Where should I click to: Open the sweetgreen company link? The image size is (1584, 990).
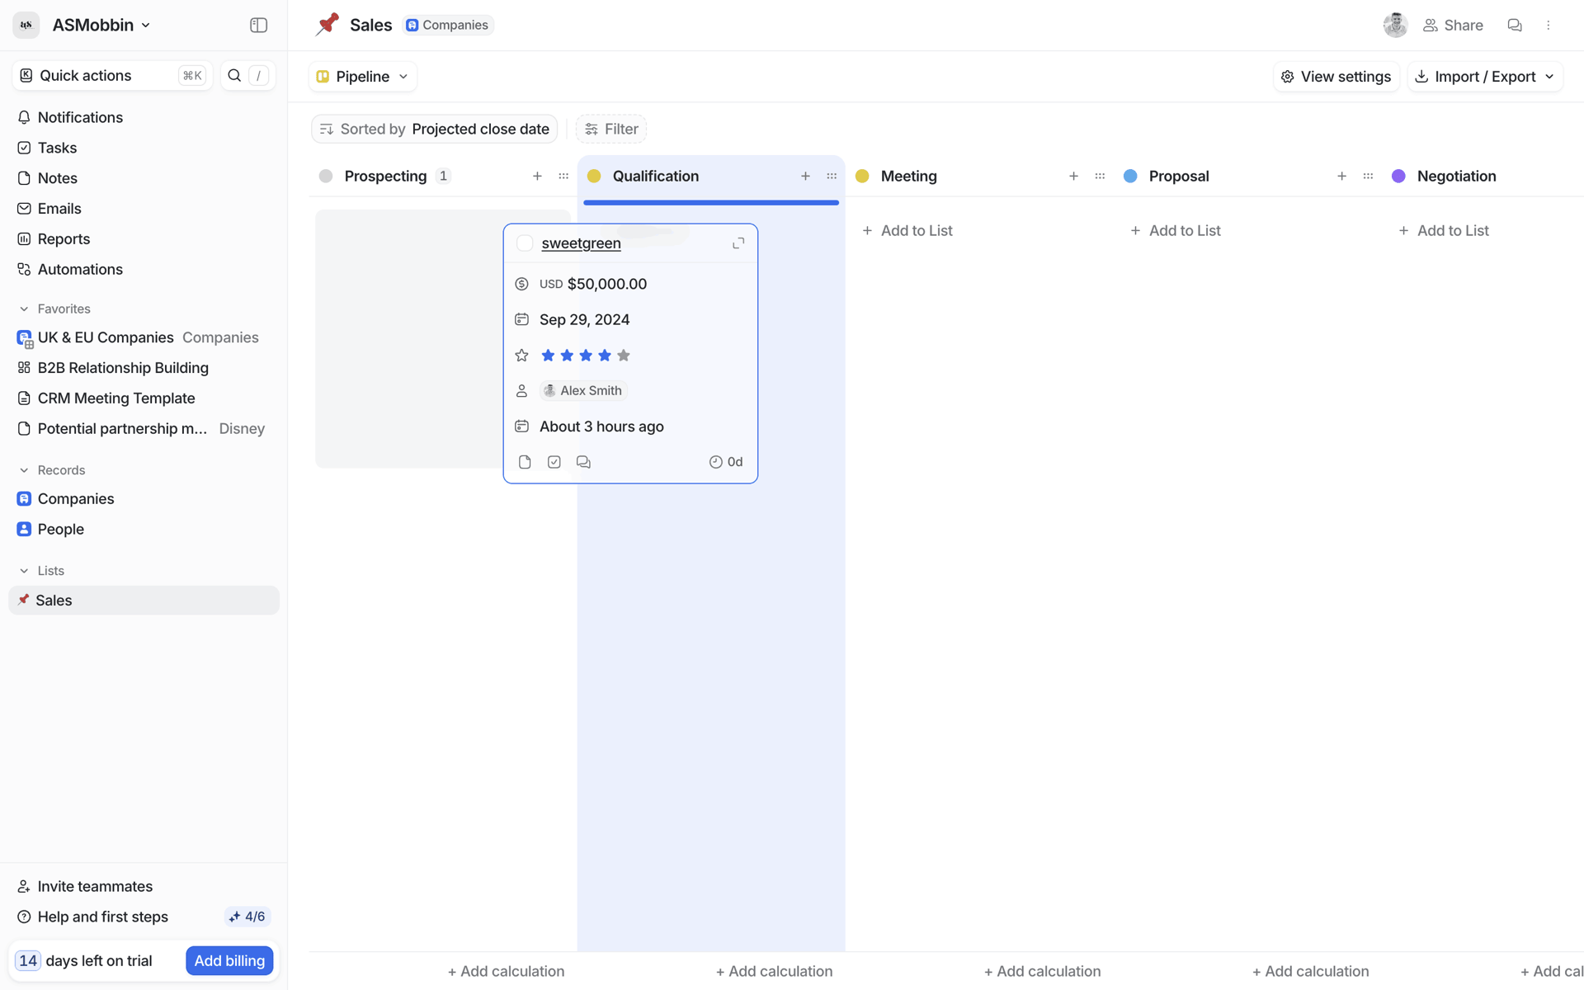581,243
